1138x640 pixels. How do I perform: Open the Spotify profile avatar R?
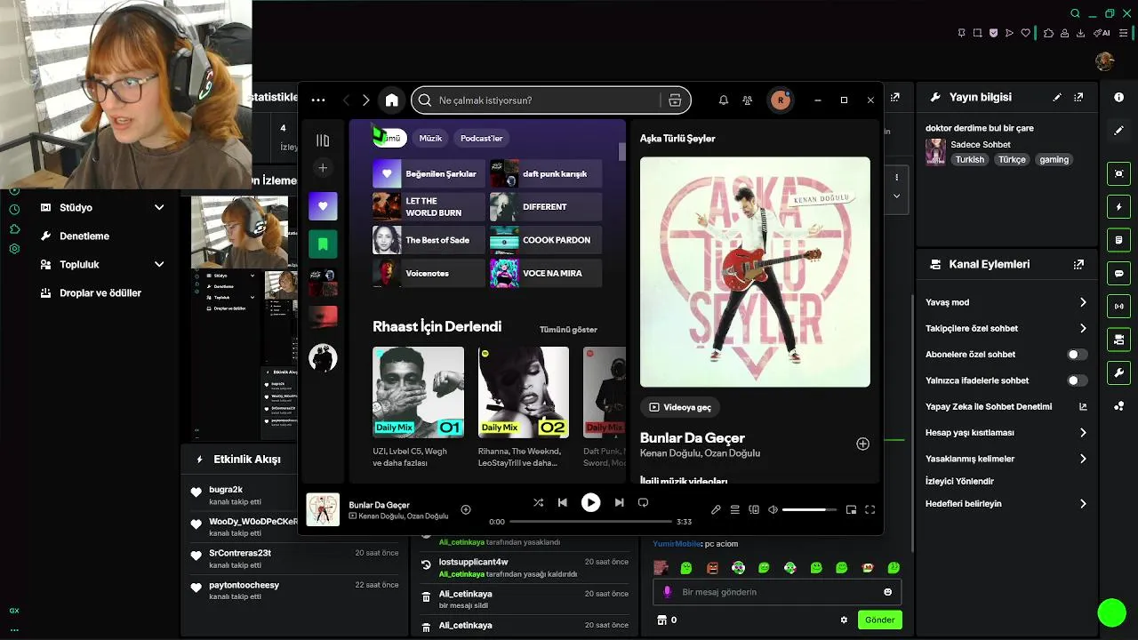(781, 100)
